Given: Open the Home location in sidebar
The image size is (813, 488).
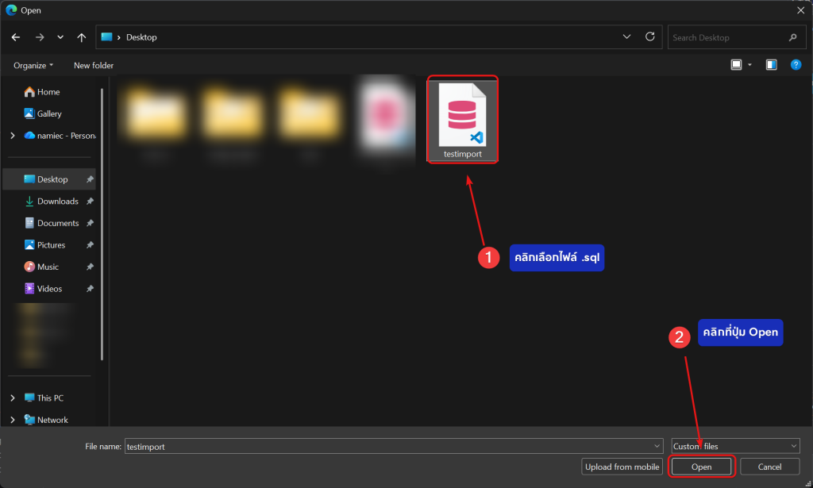Looking at the screenshot, I should [x=48, y=92].
